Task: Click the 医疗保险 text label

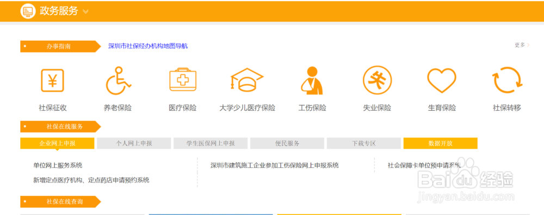Action: pos(183,107)
